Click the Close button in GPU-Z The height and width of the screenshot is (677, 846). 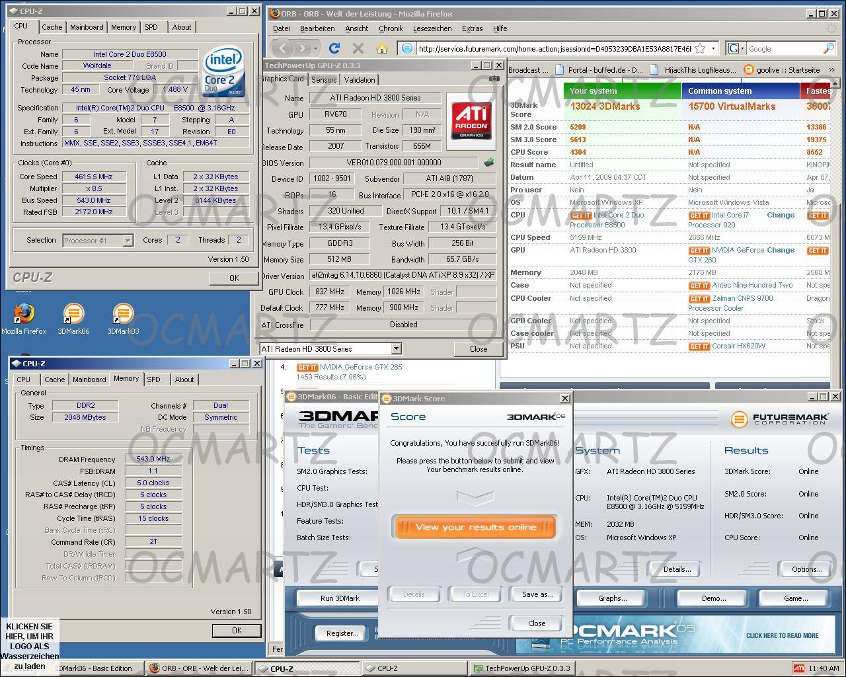click(479, 349)
